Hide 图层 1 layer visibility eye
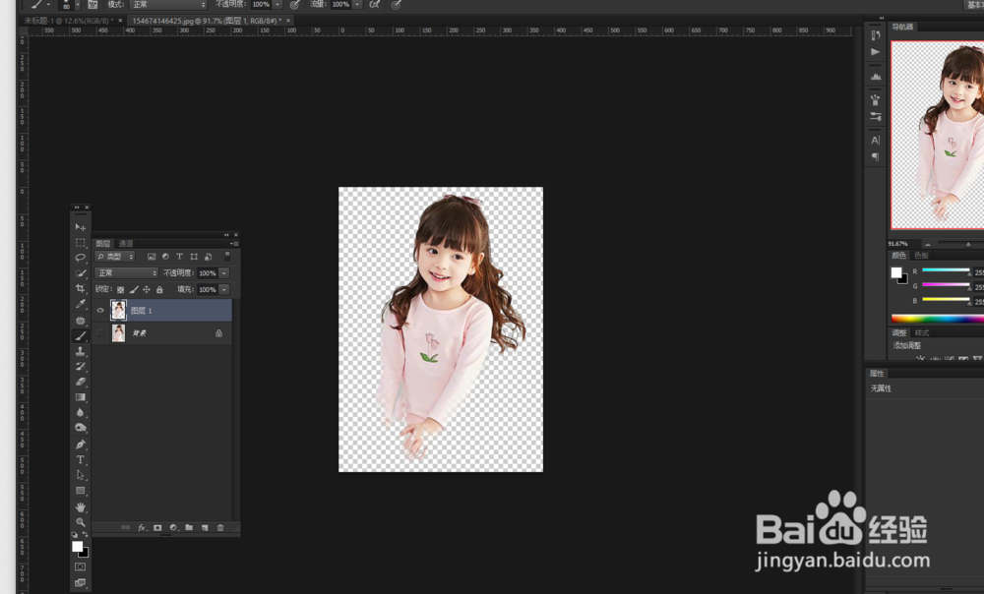 [100, 310]
